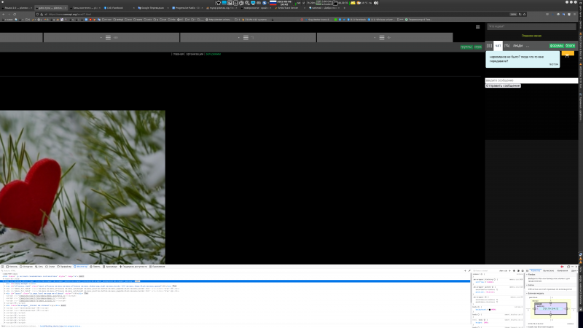
Task: Click the date and time clock in the panel
Action: [x=284, y=3]
